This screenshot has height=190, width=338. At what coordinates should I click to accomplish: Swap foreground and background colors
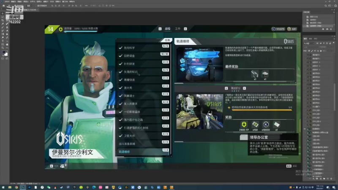pos(7,51)
